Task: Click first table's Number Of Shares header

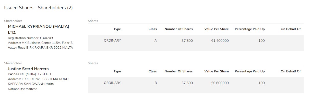Action: tap(179, 29)
